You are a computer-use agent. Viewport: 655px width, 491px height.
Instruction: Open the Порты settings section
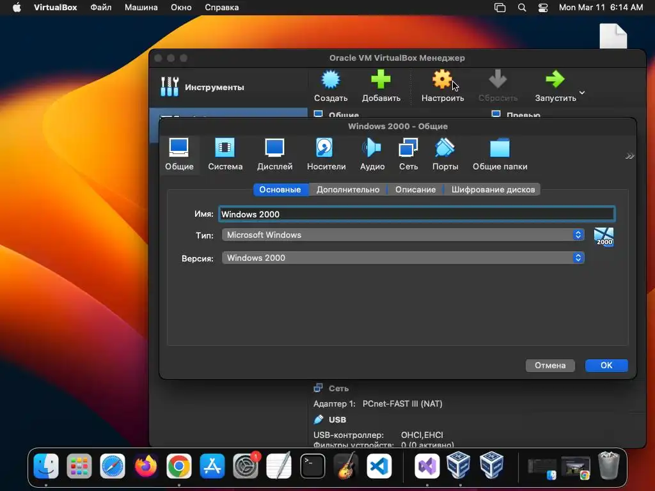tap(445, 154)
